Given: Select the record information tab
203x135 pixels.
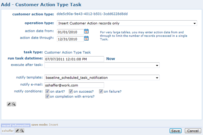Looking at the screenshot, I should (x=16, y=126).
